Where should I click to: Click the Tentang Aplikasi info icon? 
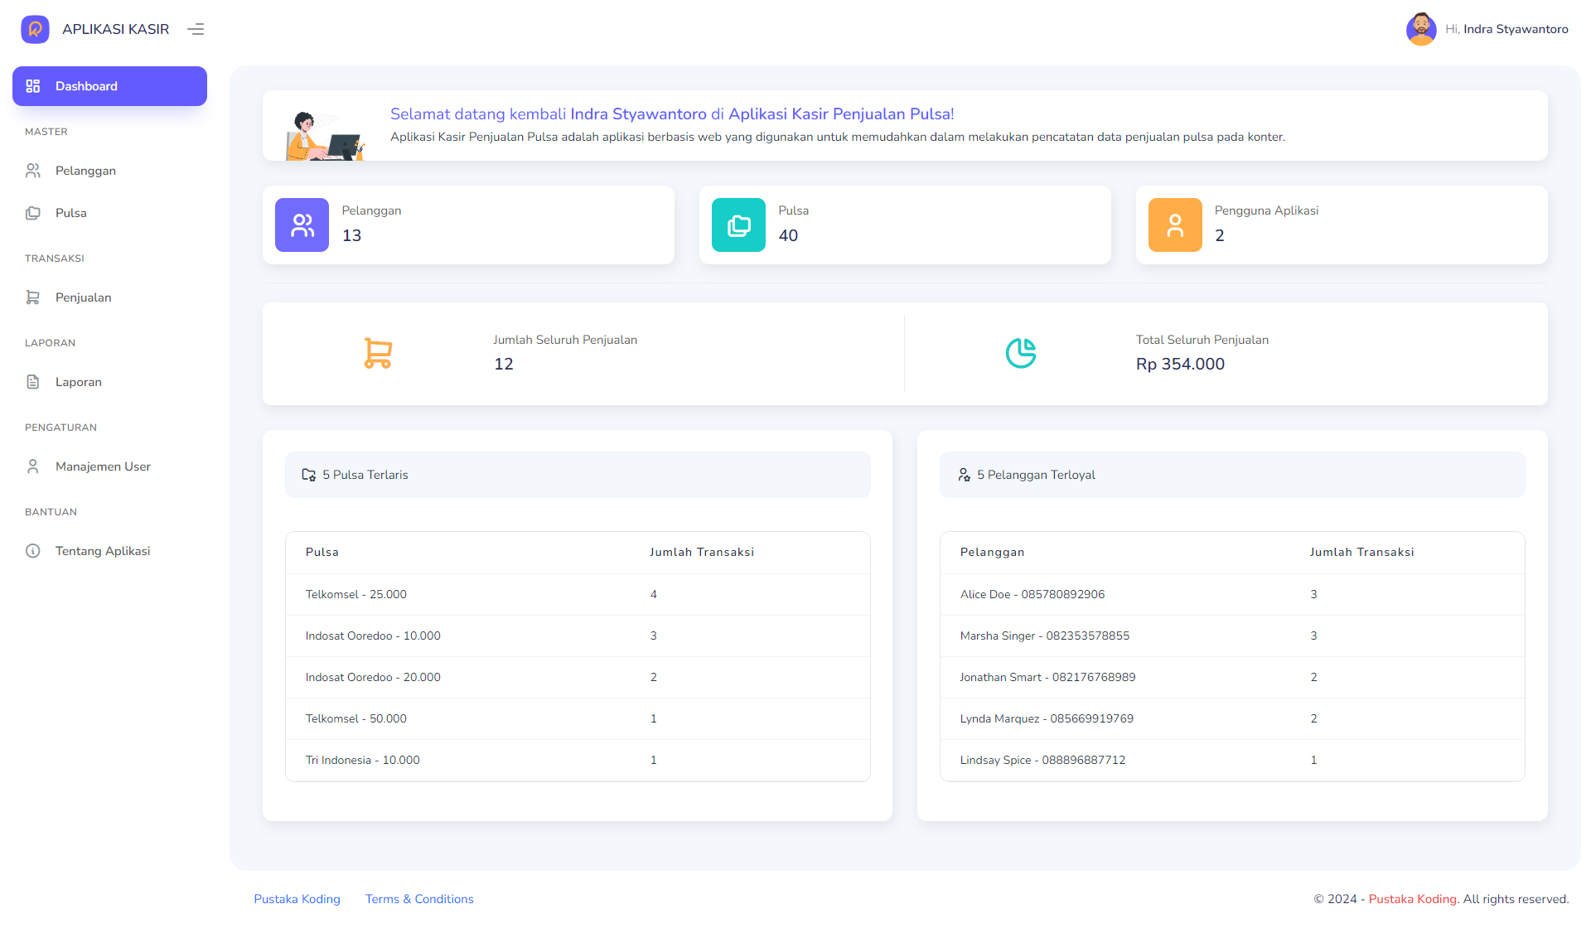click(33, 550)
